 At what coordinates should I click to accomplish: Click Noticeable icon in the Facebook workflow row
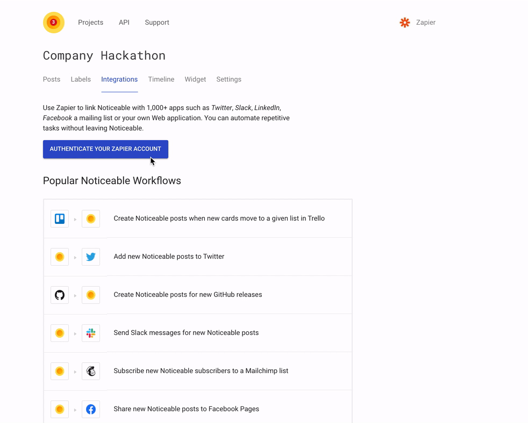[x=60, y=409]
